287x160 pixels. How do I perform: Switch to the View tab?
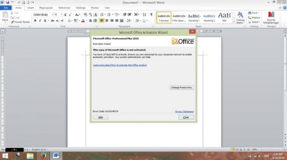coord(107,8)
